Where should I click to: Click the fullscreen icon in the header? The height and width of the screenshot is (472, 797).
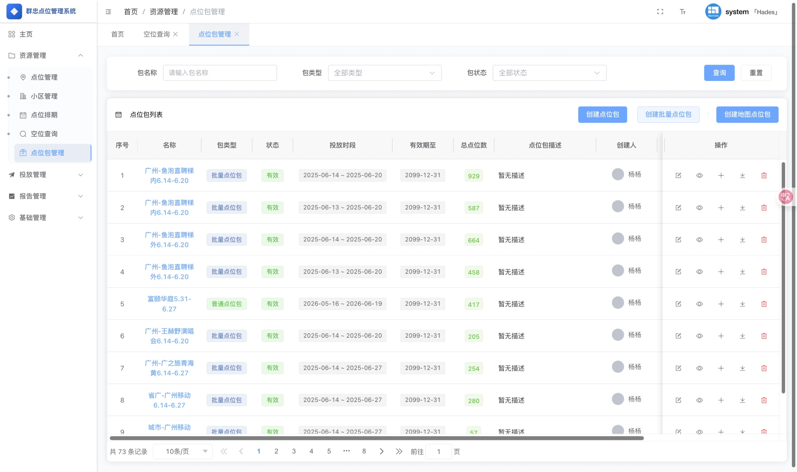click(660, 11)
